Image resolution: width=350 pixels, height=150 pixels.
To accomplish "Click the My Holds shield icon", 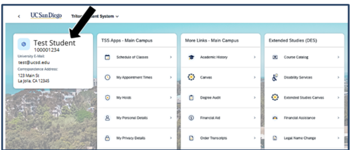I will click(108, 98).
